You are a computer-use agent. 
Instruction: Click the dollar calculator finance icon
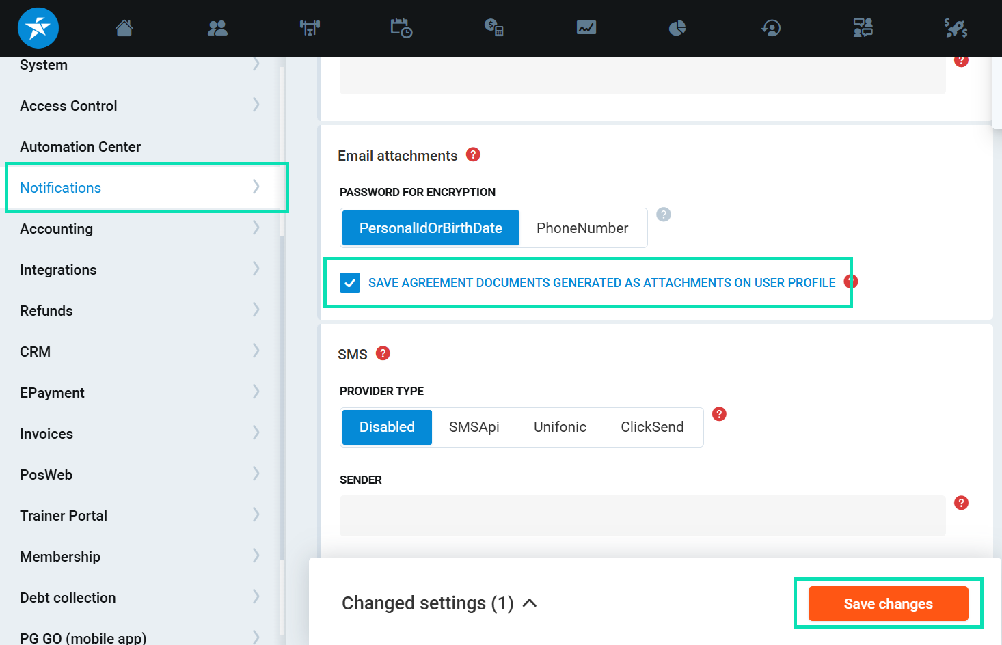pos(493,28)
